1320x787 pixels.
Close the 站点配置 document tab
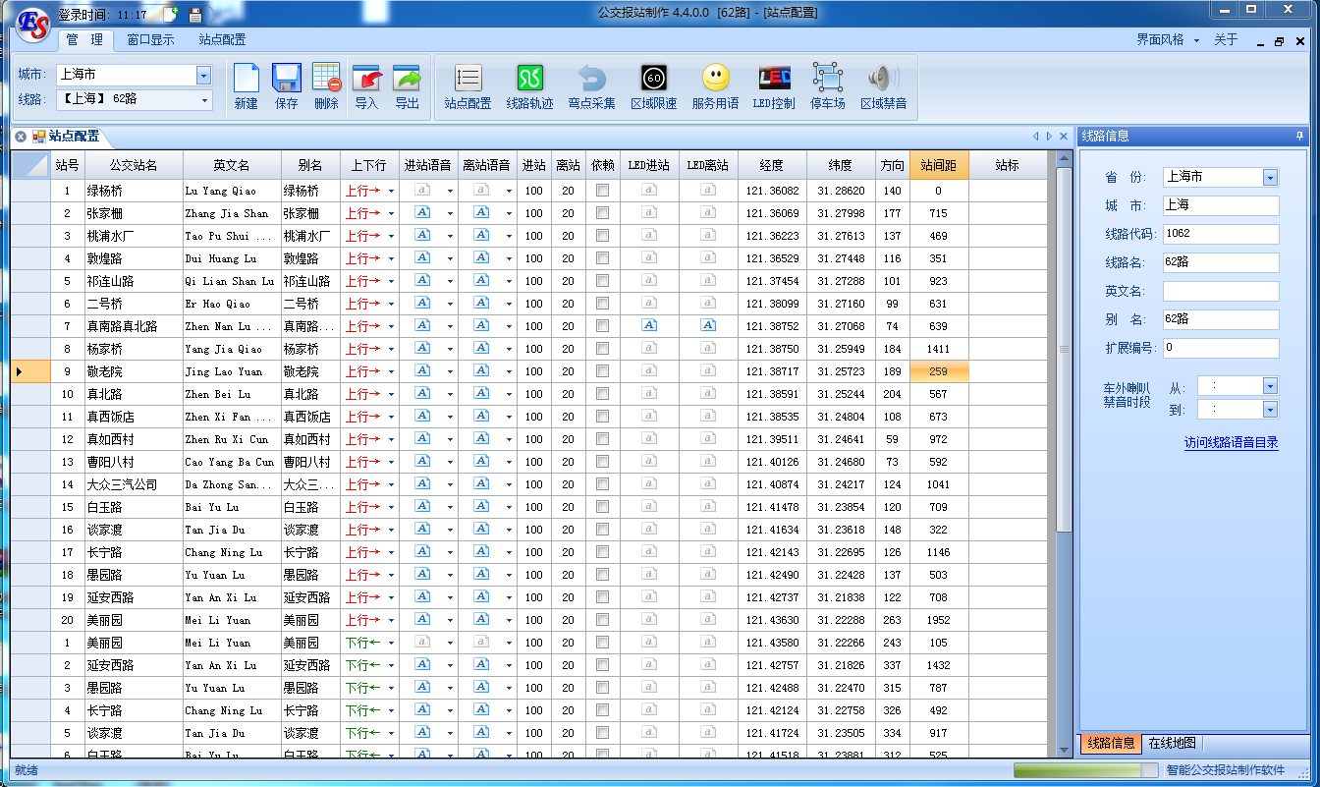click(x=21, y=137)
